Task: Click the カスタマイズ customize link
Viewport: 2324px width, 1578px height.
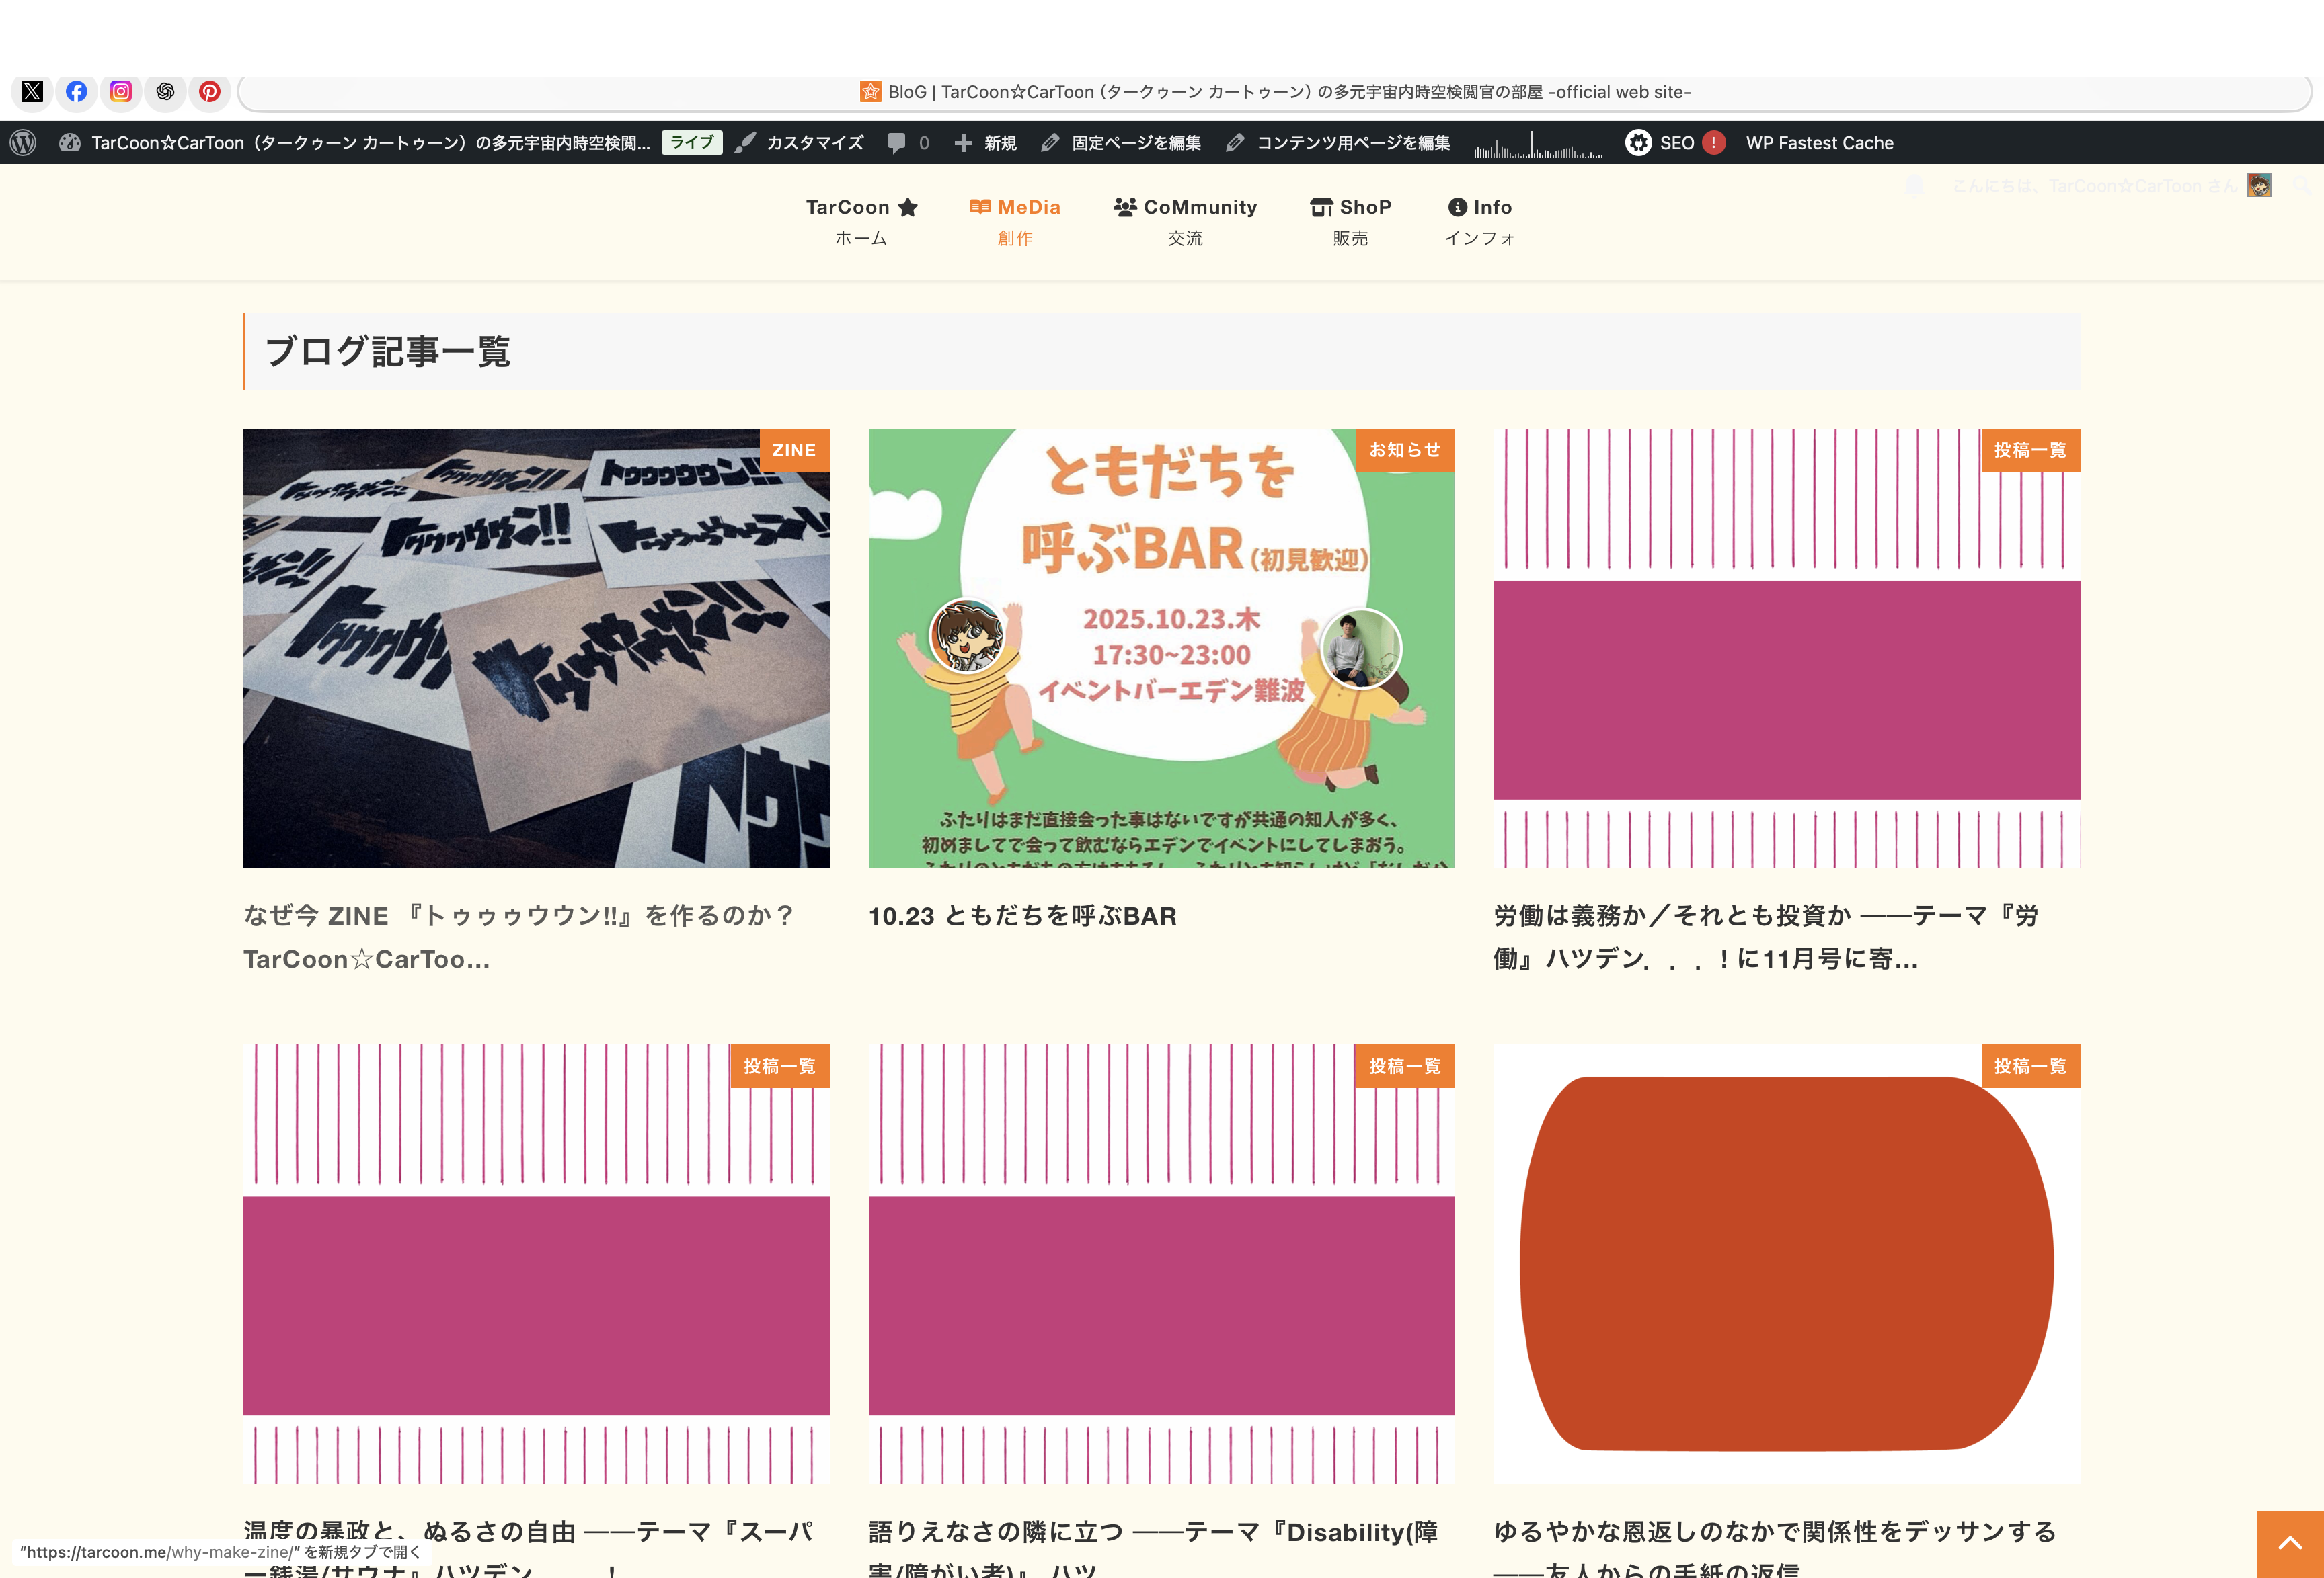Action: tap(800, 143)
